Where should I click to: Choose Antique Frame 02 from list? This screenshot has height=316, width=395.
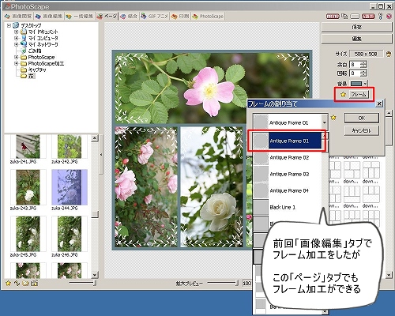click(287, 157)
